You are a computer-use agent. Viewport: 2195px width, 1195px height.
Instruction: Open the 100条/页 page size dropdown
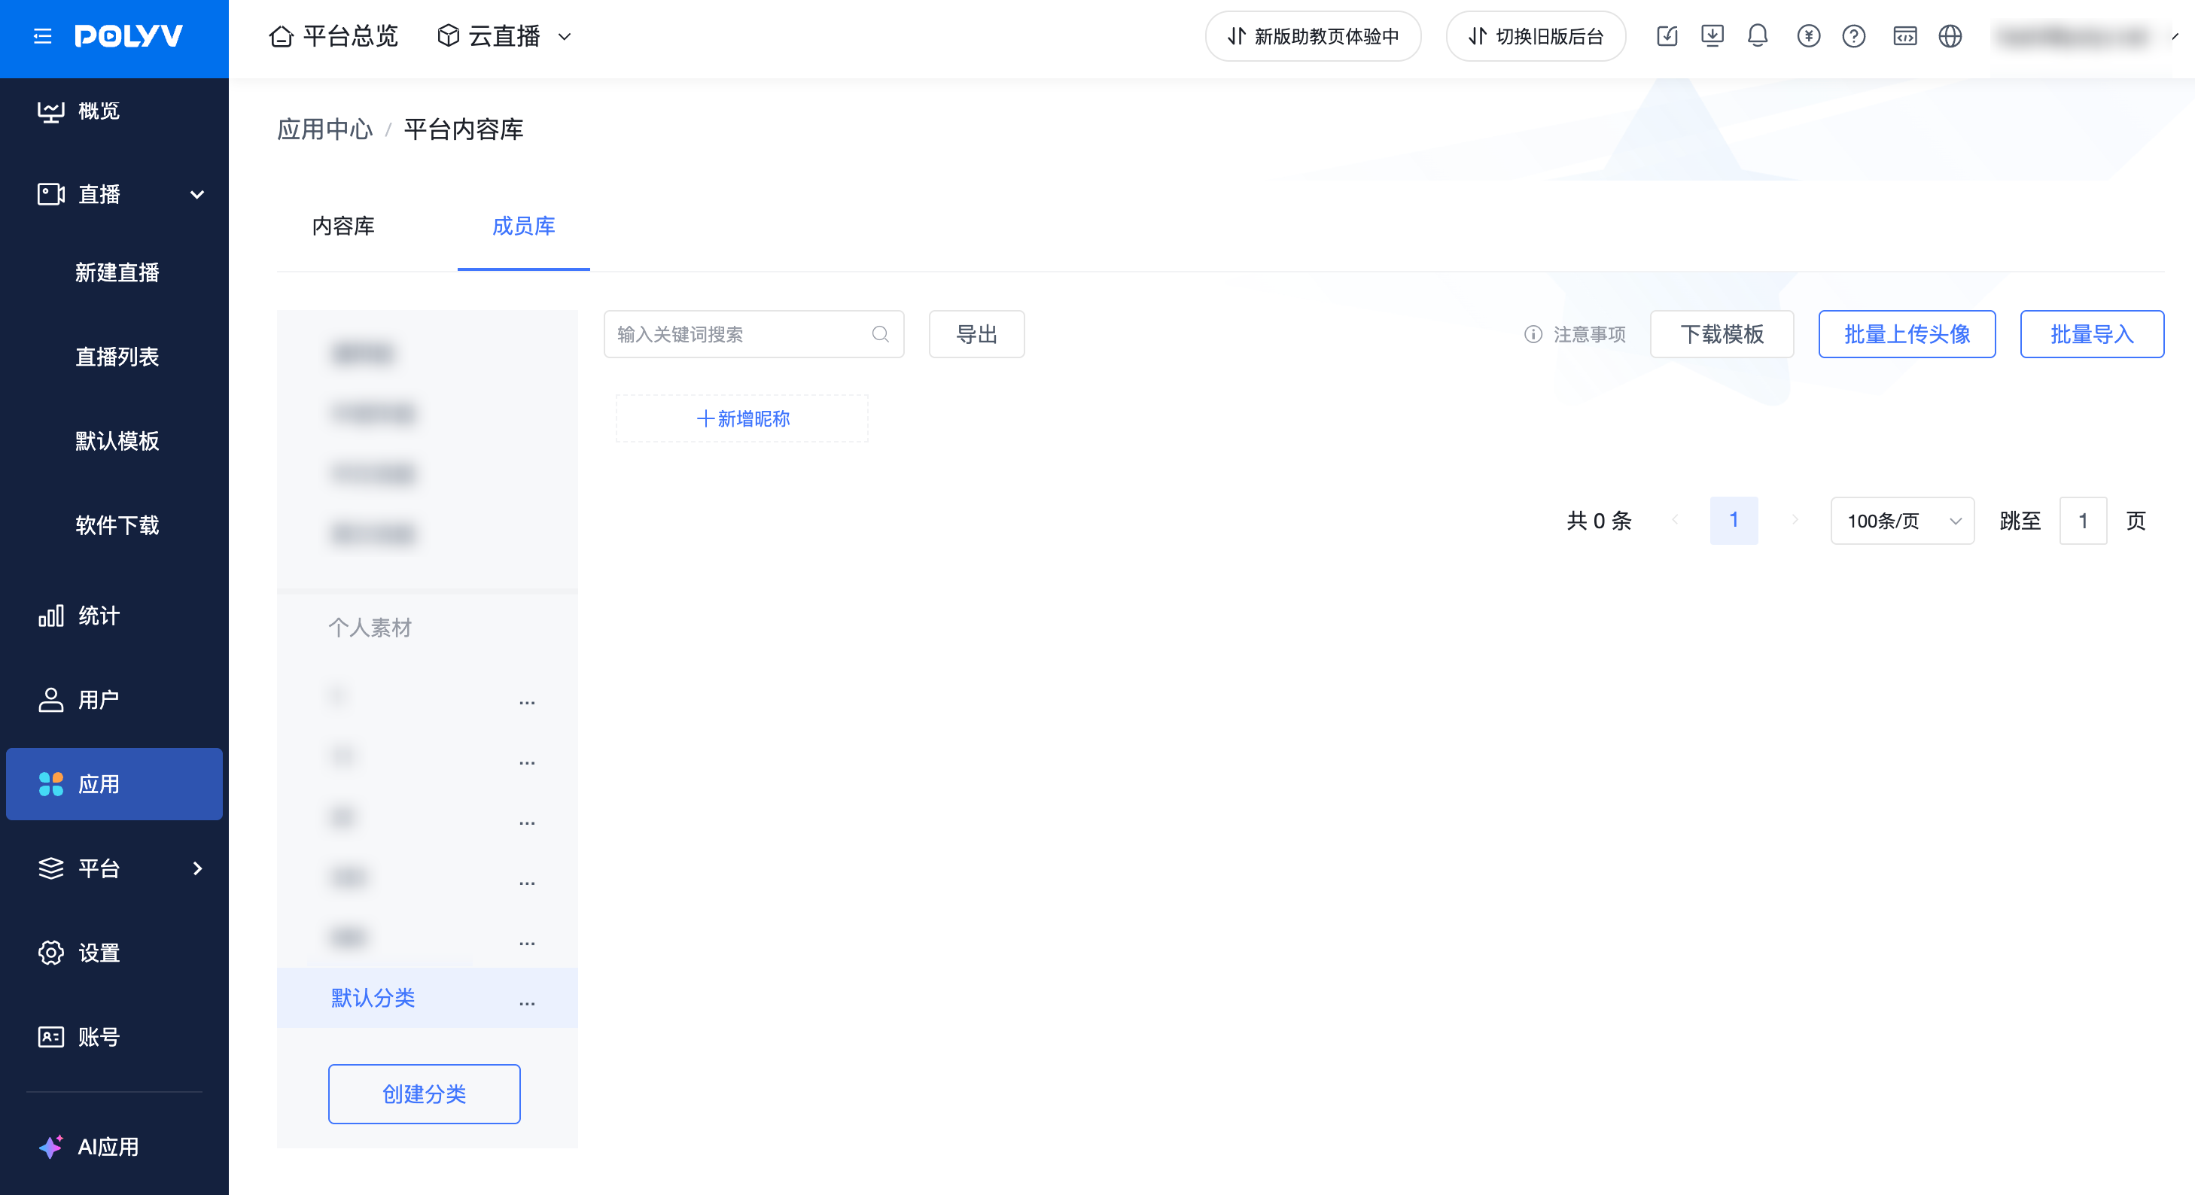tap(1903, 521)
